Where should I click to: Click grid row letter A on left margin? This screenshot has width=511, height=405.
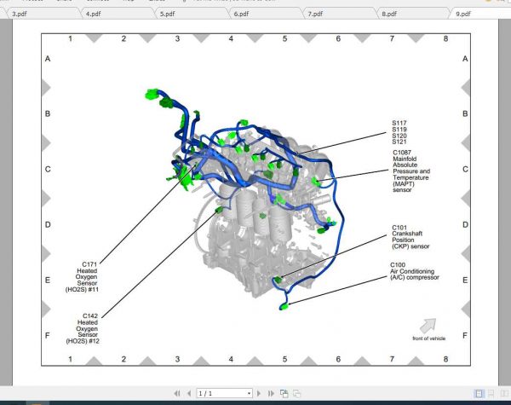click(48, 59)
